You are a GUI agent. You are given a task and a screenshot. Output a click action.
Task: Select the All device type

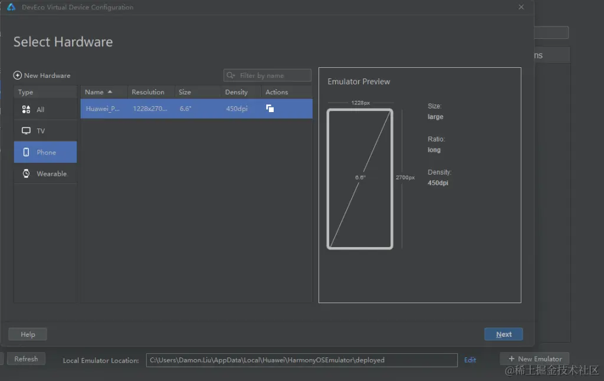45,110
